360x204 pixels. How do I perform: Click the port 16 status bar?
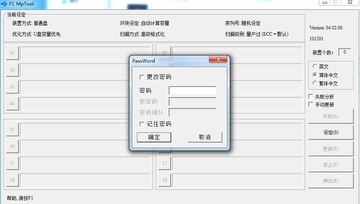tap(238, 180)
